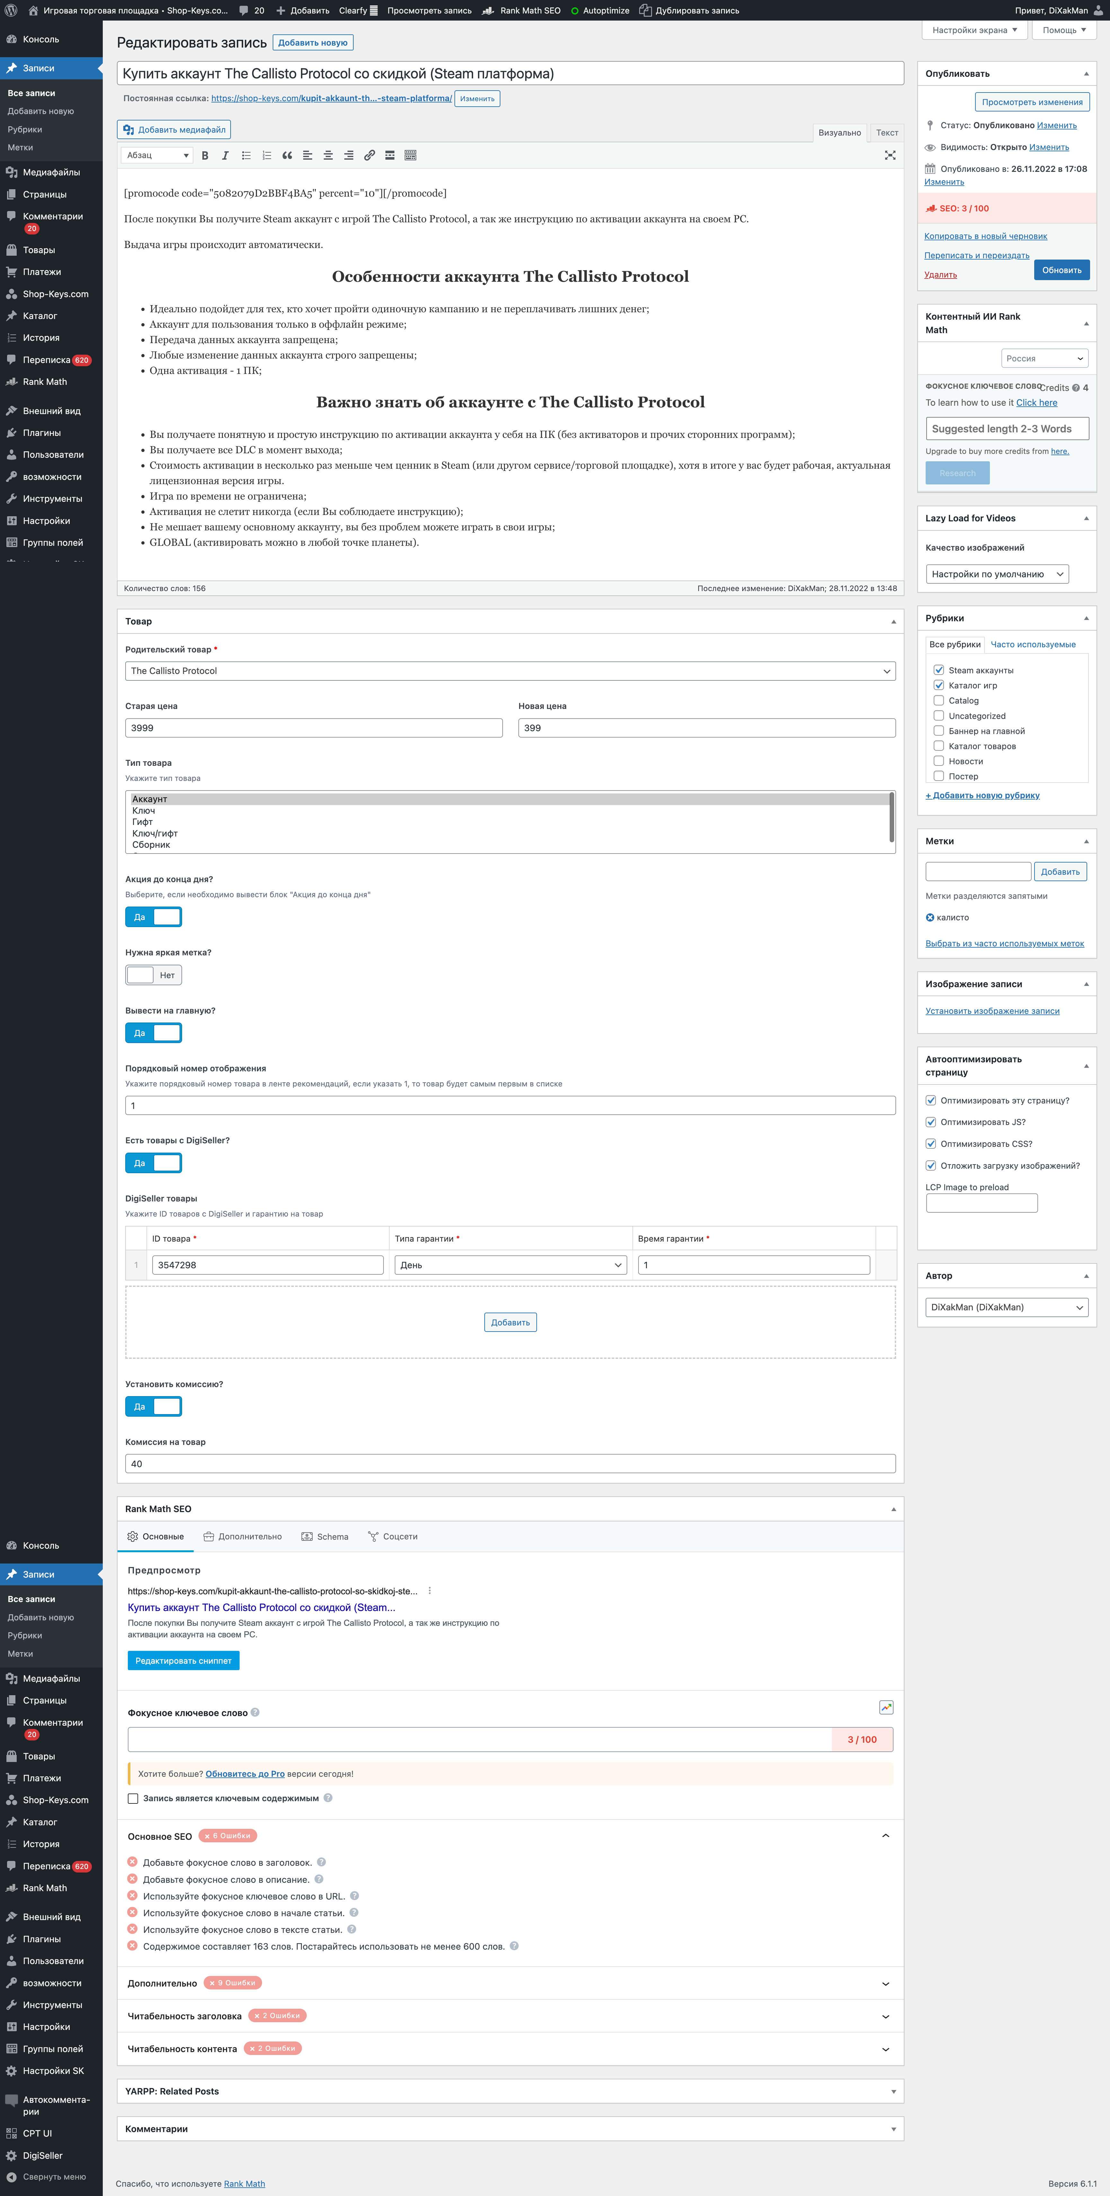The image size is (1110, 2196).
Task: Click Просмотреть изменения button
Action: coord(1032,102)
